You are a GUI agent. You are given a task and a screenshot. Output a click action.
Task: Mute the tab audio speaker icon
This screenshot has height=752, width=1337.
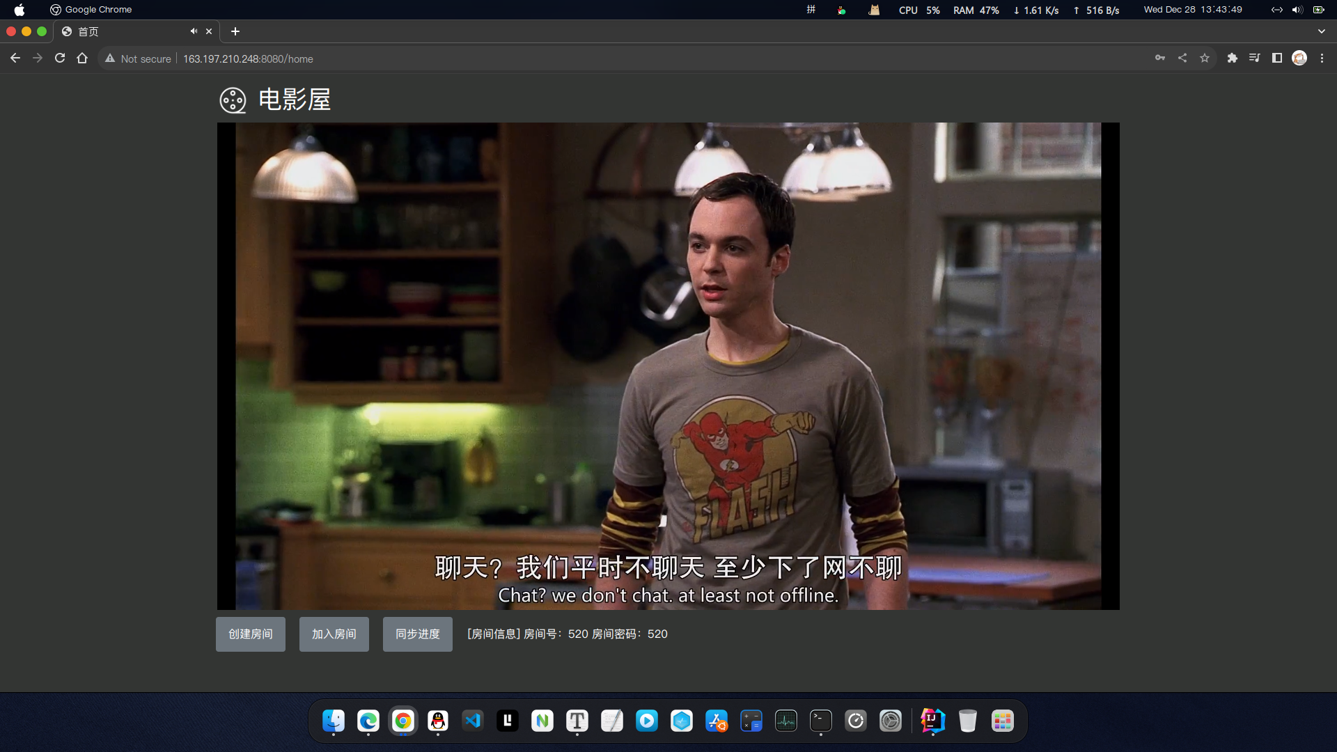[194, 31]
